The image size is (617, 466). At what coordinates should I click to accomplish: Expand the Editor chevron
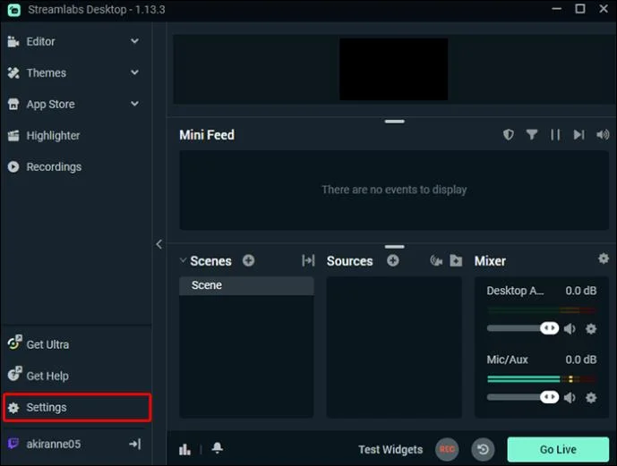pyautogui.click(x=134, y=41)
